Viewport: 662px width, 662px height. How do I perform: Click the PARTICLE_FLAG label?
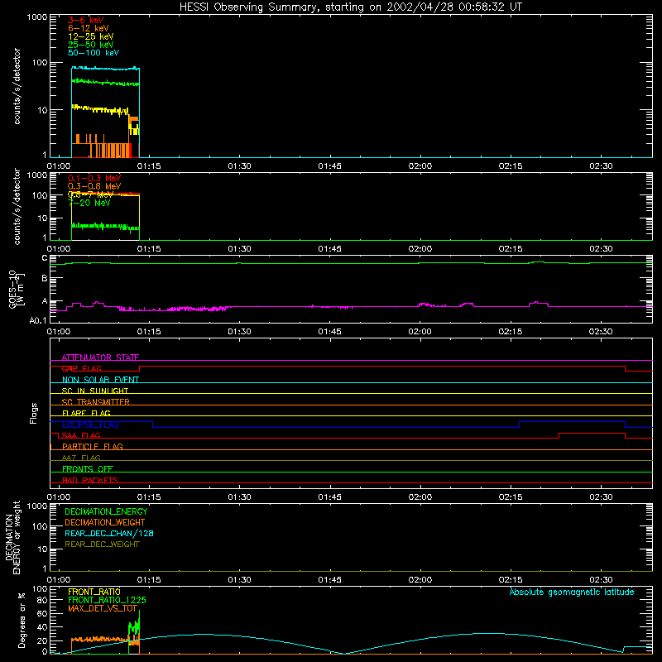pyautogui.click(x=93, y=446)
